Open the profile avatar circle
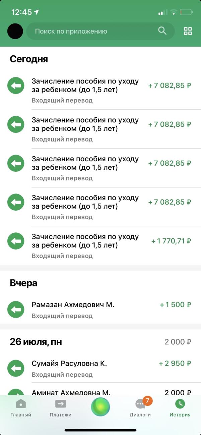The image size is (201, 435). 15,31
